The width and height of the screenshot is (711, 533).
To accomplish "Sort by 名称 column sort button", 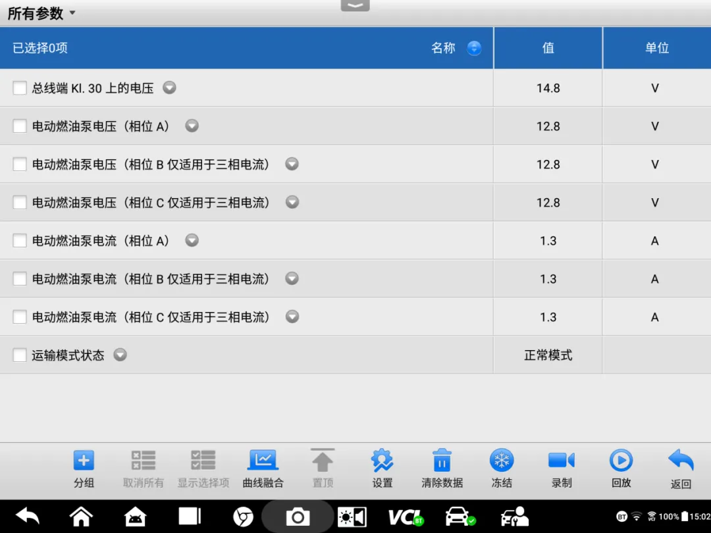I will click(x=474, y=48).
